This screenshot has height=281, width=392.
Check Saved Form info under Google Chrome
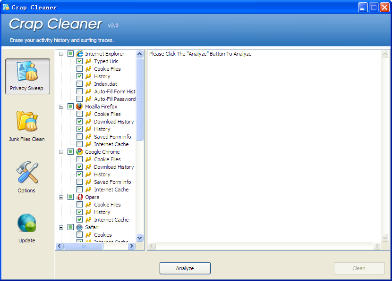pos(79,182)
